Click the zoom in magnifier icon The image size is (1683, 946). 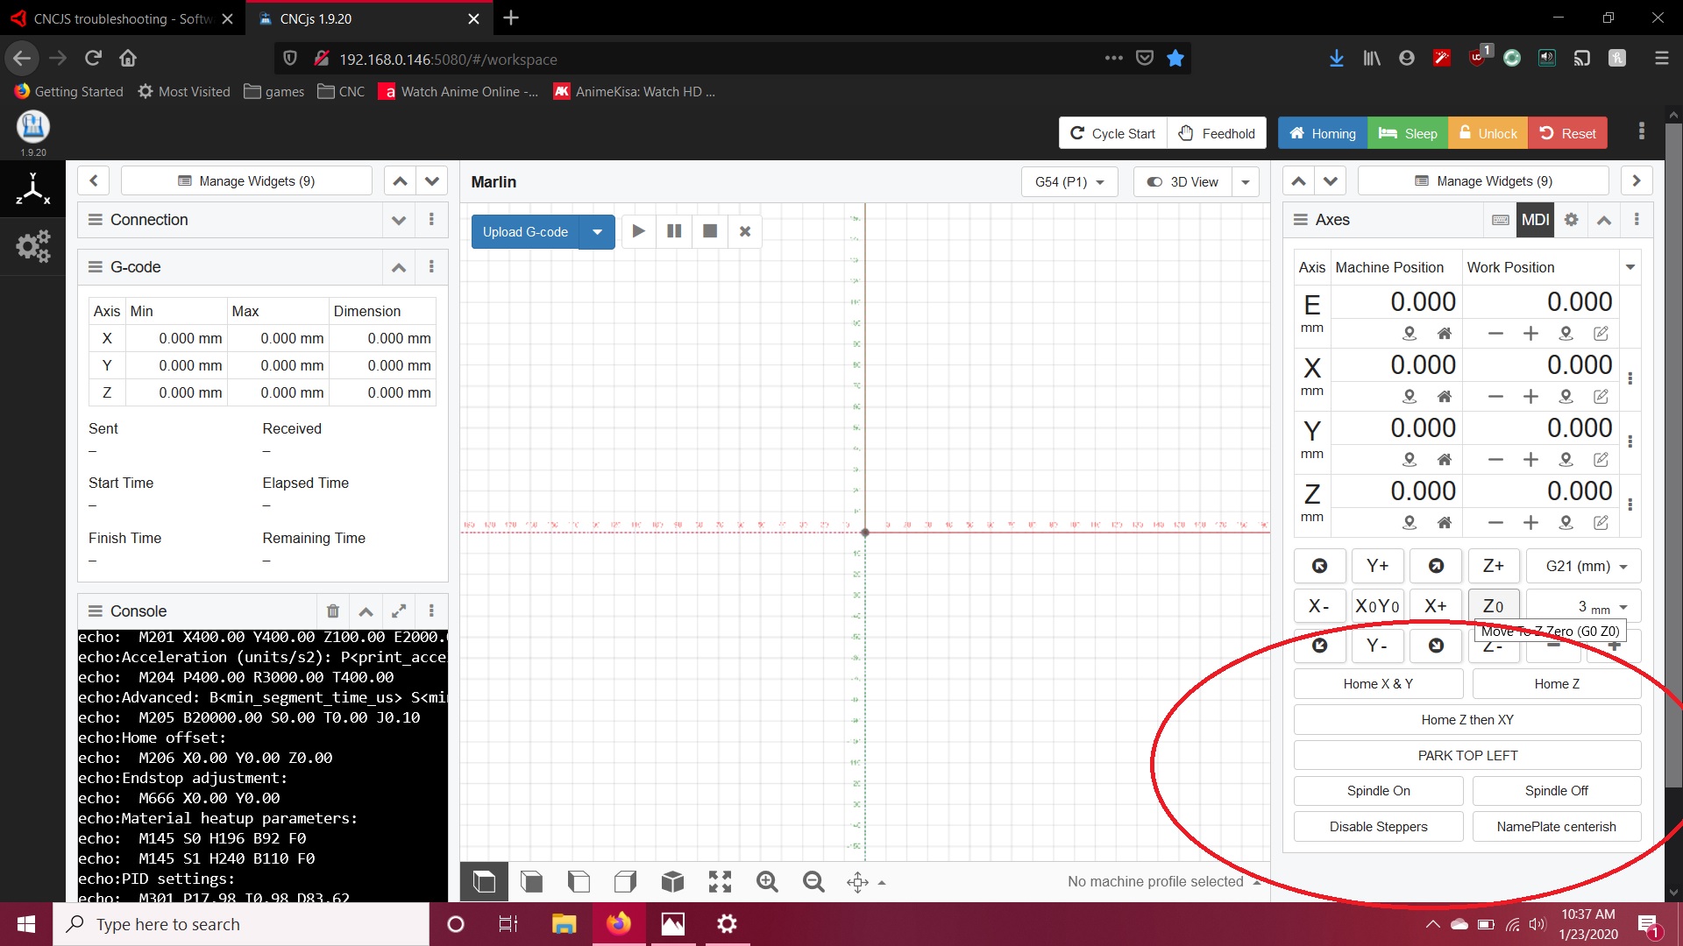(x=767, y=882)
